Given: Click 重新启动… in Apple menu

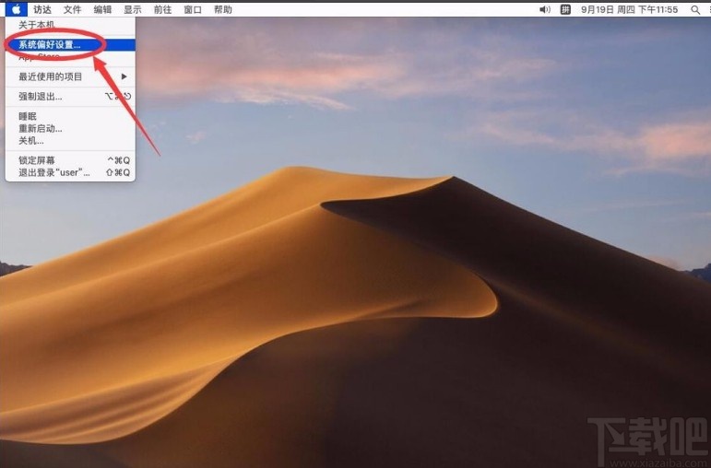Looking at the screenshot, I should tap(41, 129).
